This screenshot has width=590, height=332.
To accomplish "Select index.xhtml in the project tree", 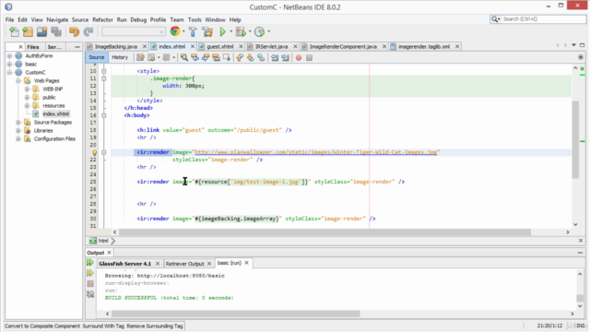I will point(55,113).
